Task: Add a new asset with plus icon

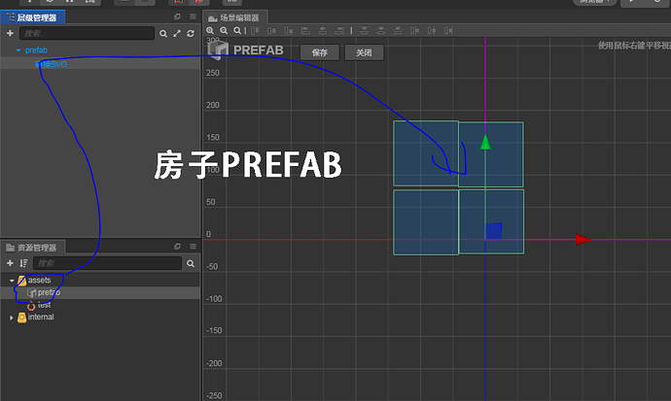Action: (x=11, y=263)
